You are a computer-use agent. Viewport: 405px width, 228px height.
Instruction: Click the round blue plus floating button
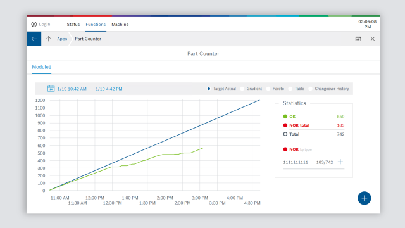click(364, 198)
